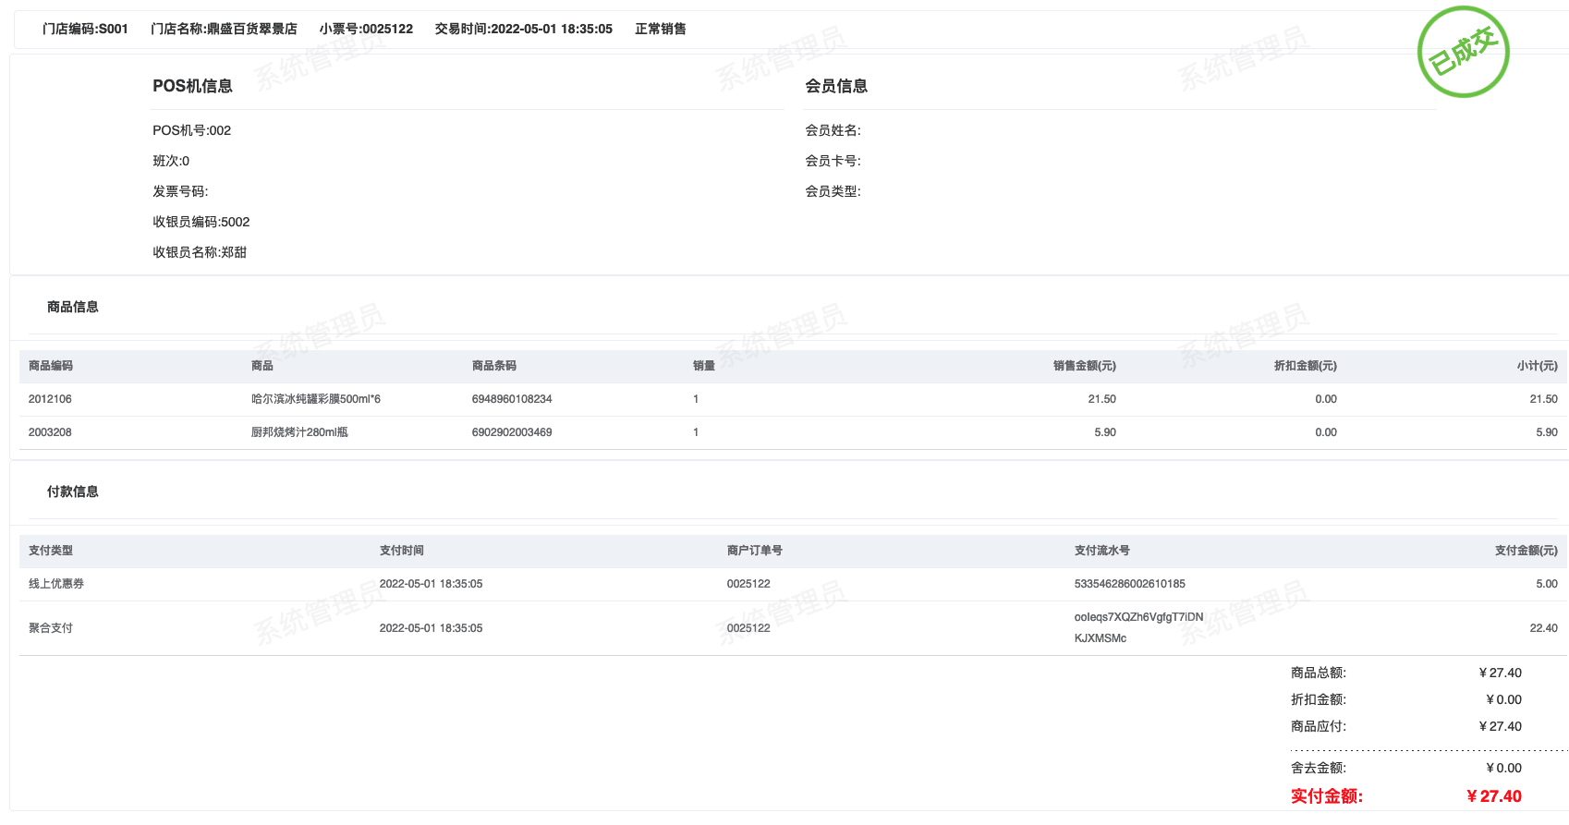The width and height of the screenshot is (1569, 825).
Task: Click the red 实付金额 label
Action: 1327,796
